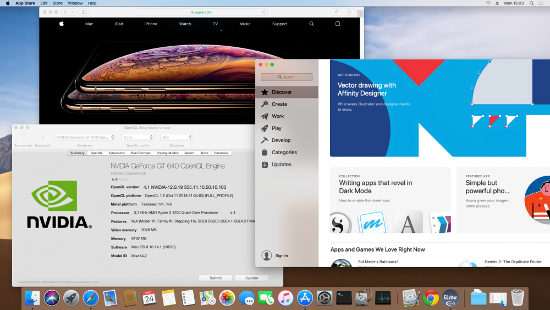
Task: Open Photos app from the Dock
Action: pos(227,298)
